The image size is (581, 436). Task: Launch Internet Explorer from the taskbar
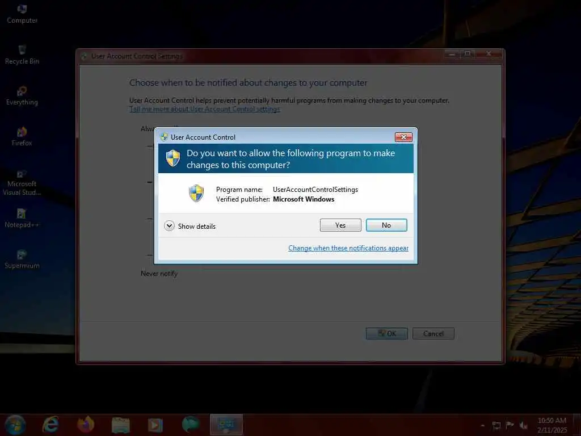[50, 425]
